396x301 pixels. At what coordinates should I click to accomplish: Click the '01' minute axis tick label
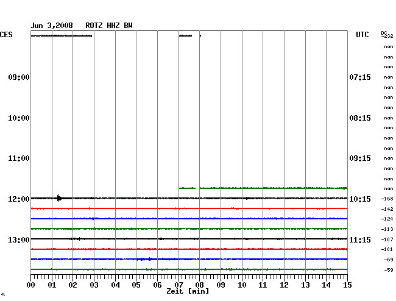(x=52, y=285)
